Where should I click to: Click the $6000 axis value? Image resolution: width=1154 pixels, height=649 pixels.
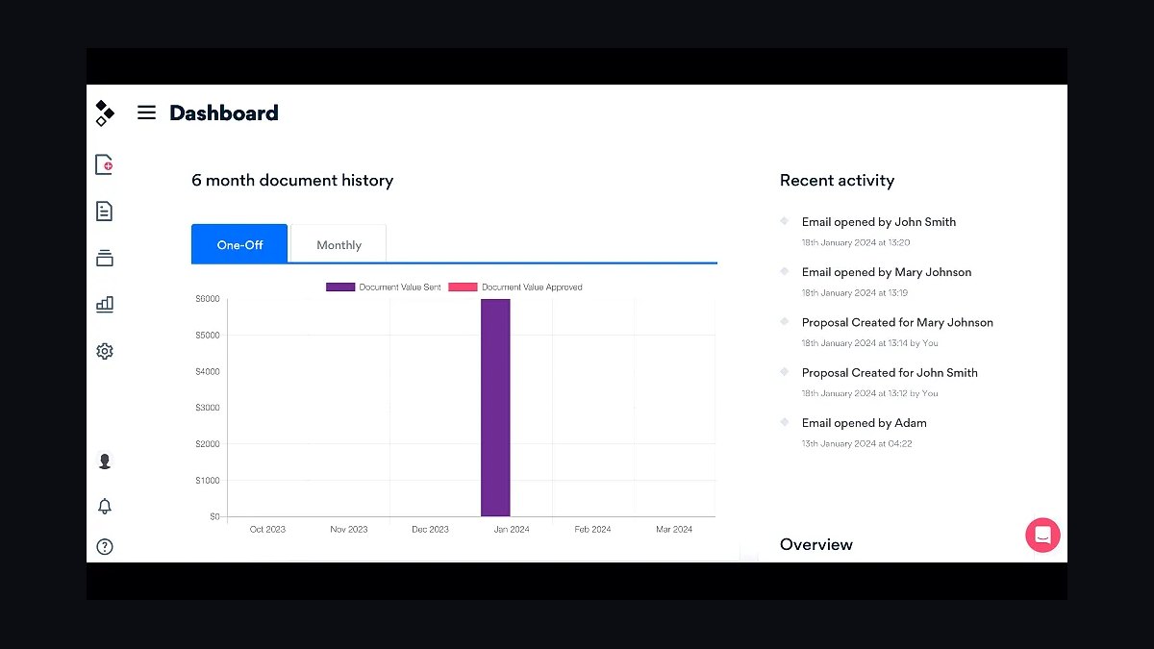coord(208,299)
